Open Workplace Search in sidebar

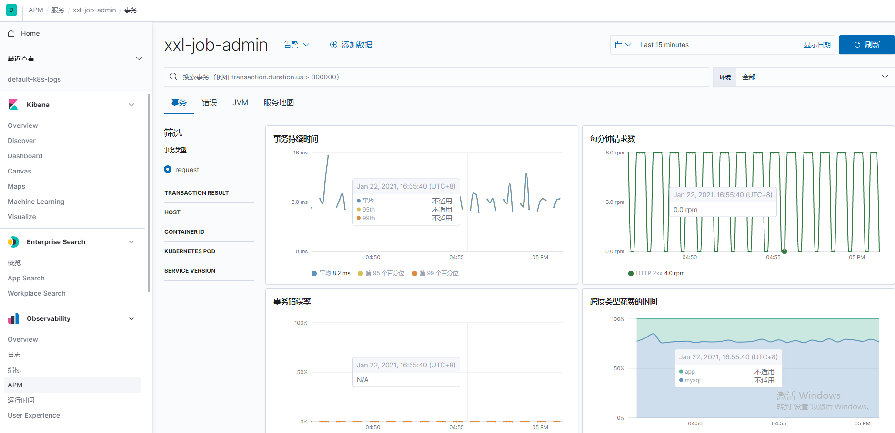click(37, 293)
